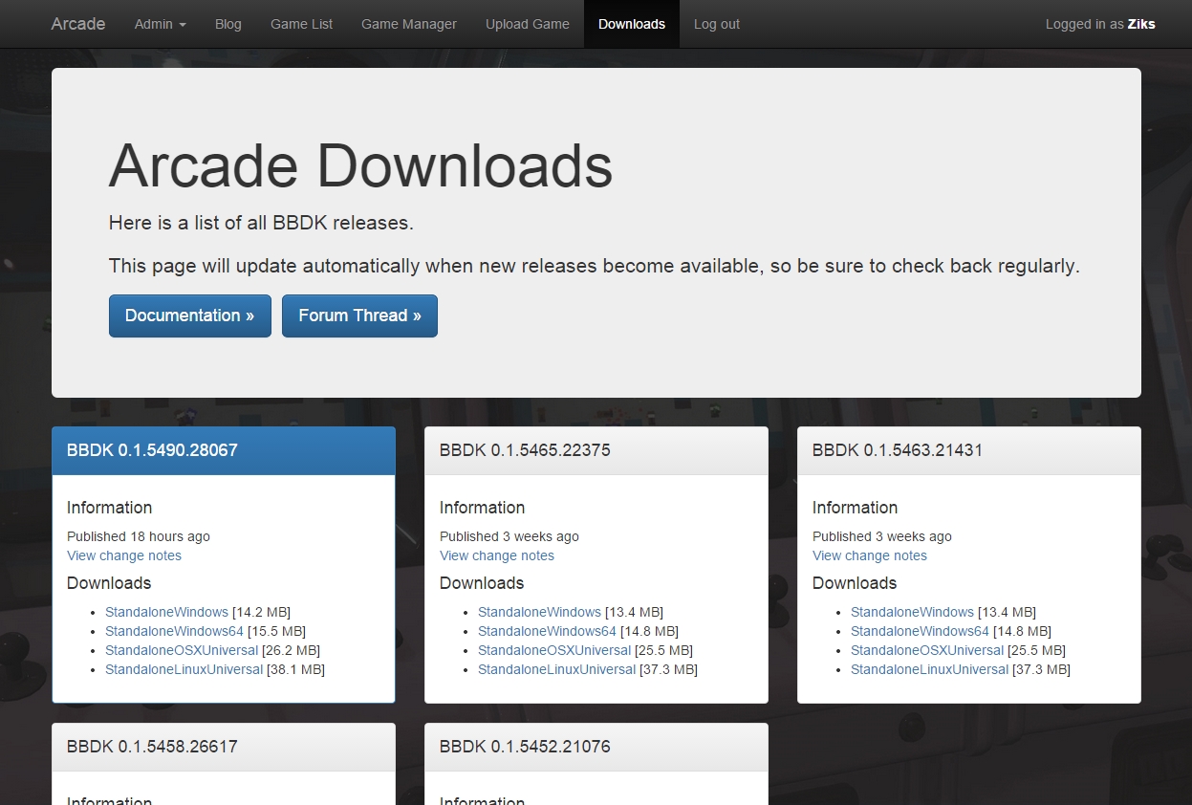Click the 'Published 18 hours ago' text
The height and width of the screenshot is (805, 1192).
coord(139,536)
